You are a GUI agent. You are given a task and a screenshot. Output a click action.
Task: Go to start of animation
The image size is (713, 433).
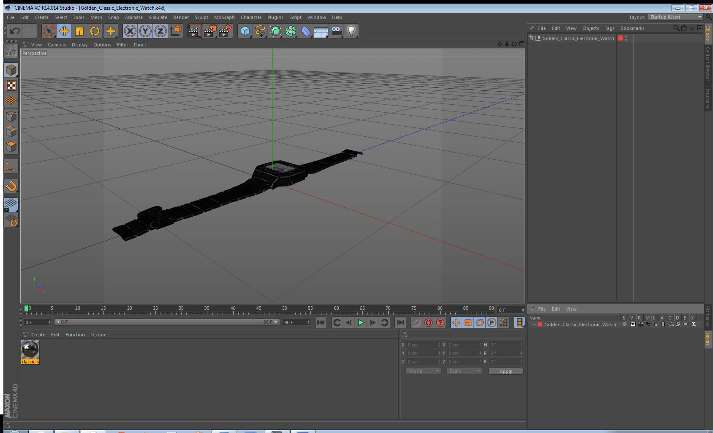[321, 322]
